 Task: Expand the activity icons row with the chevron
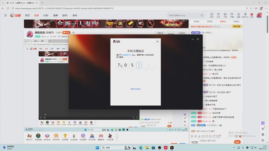(117, 137)
